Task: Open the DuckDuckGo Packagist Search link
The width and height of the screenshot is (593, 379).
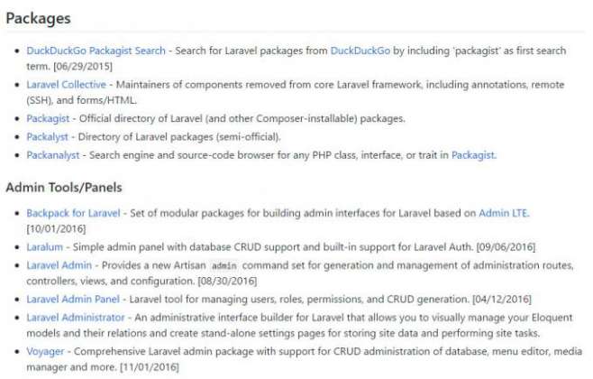Action: coord(96,51)
